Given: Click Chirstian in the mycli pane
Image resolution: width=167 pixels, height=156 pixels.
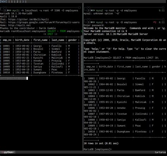Looking at the screenshot, I should click(x=40, y=55).
